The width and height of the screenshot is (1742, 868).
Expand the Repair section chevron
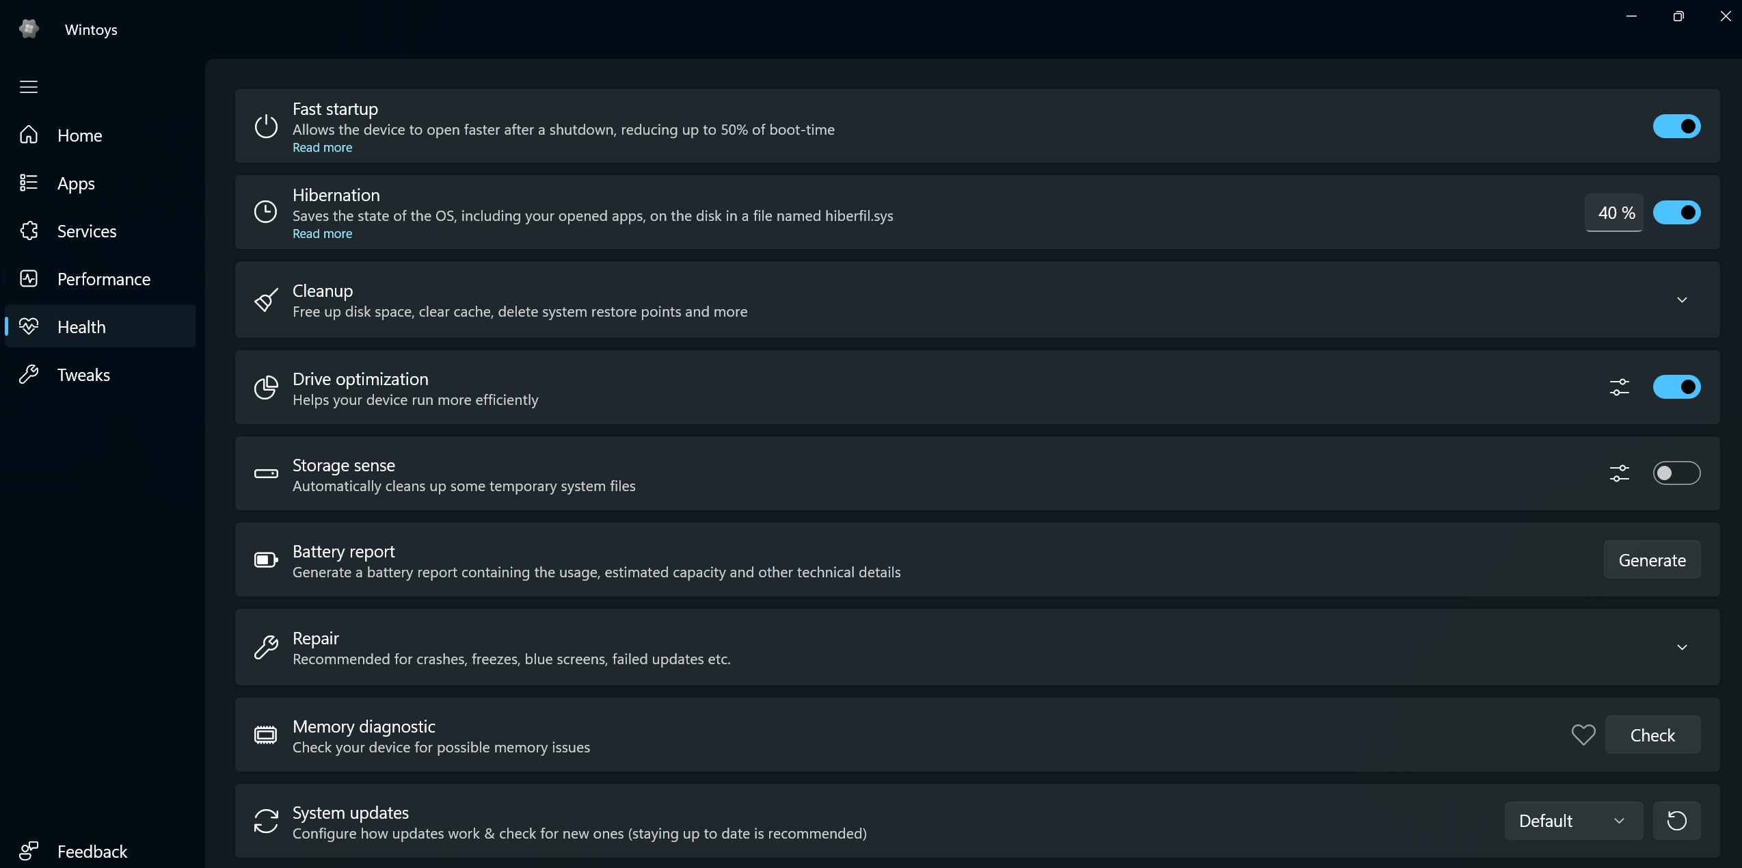pos(1682,647)
